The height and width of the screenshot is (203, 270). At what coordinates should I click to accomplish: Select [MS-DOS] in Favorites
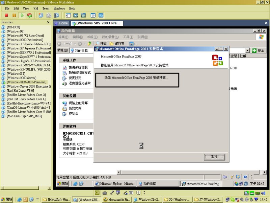pyautogui.click(x=13, y=27)
